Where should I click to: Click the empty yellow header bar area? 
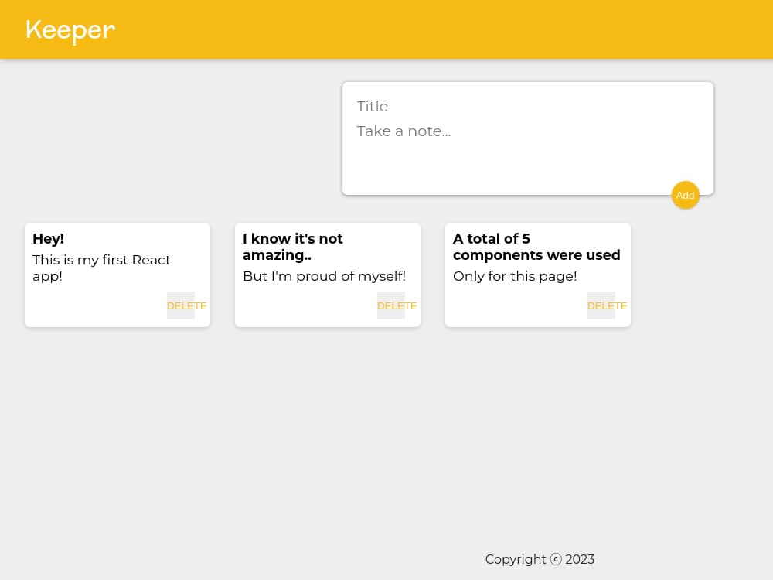444,29
